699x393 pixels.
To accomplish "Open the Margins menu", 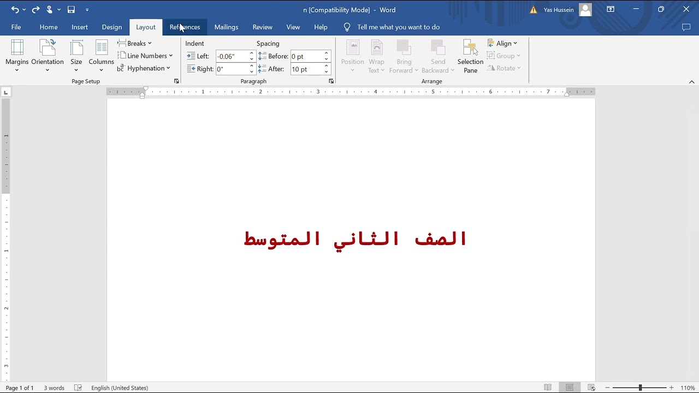I will [17, 56].
